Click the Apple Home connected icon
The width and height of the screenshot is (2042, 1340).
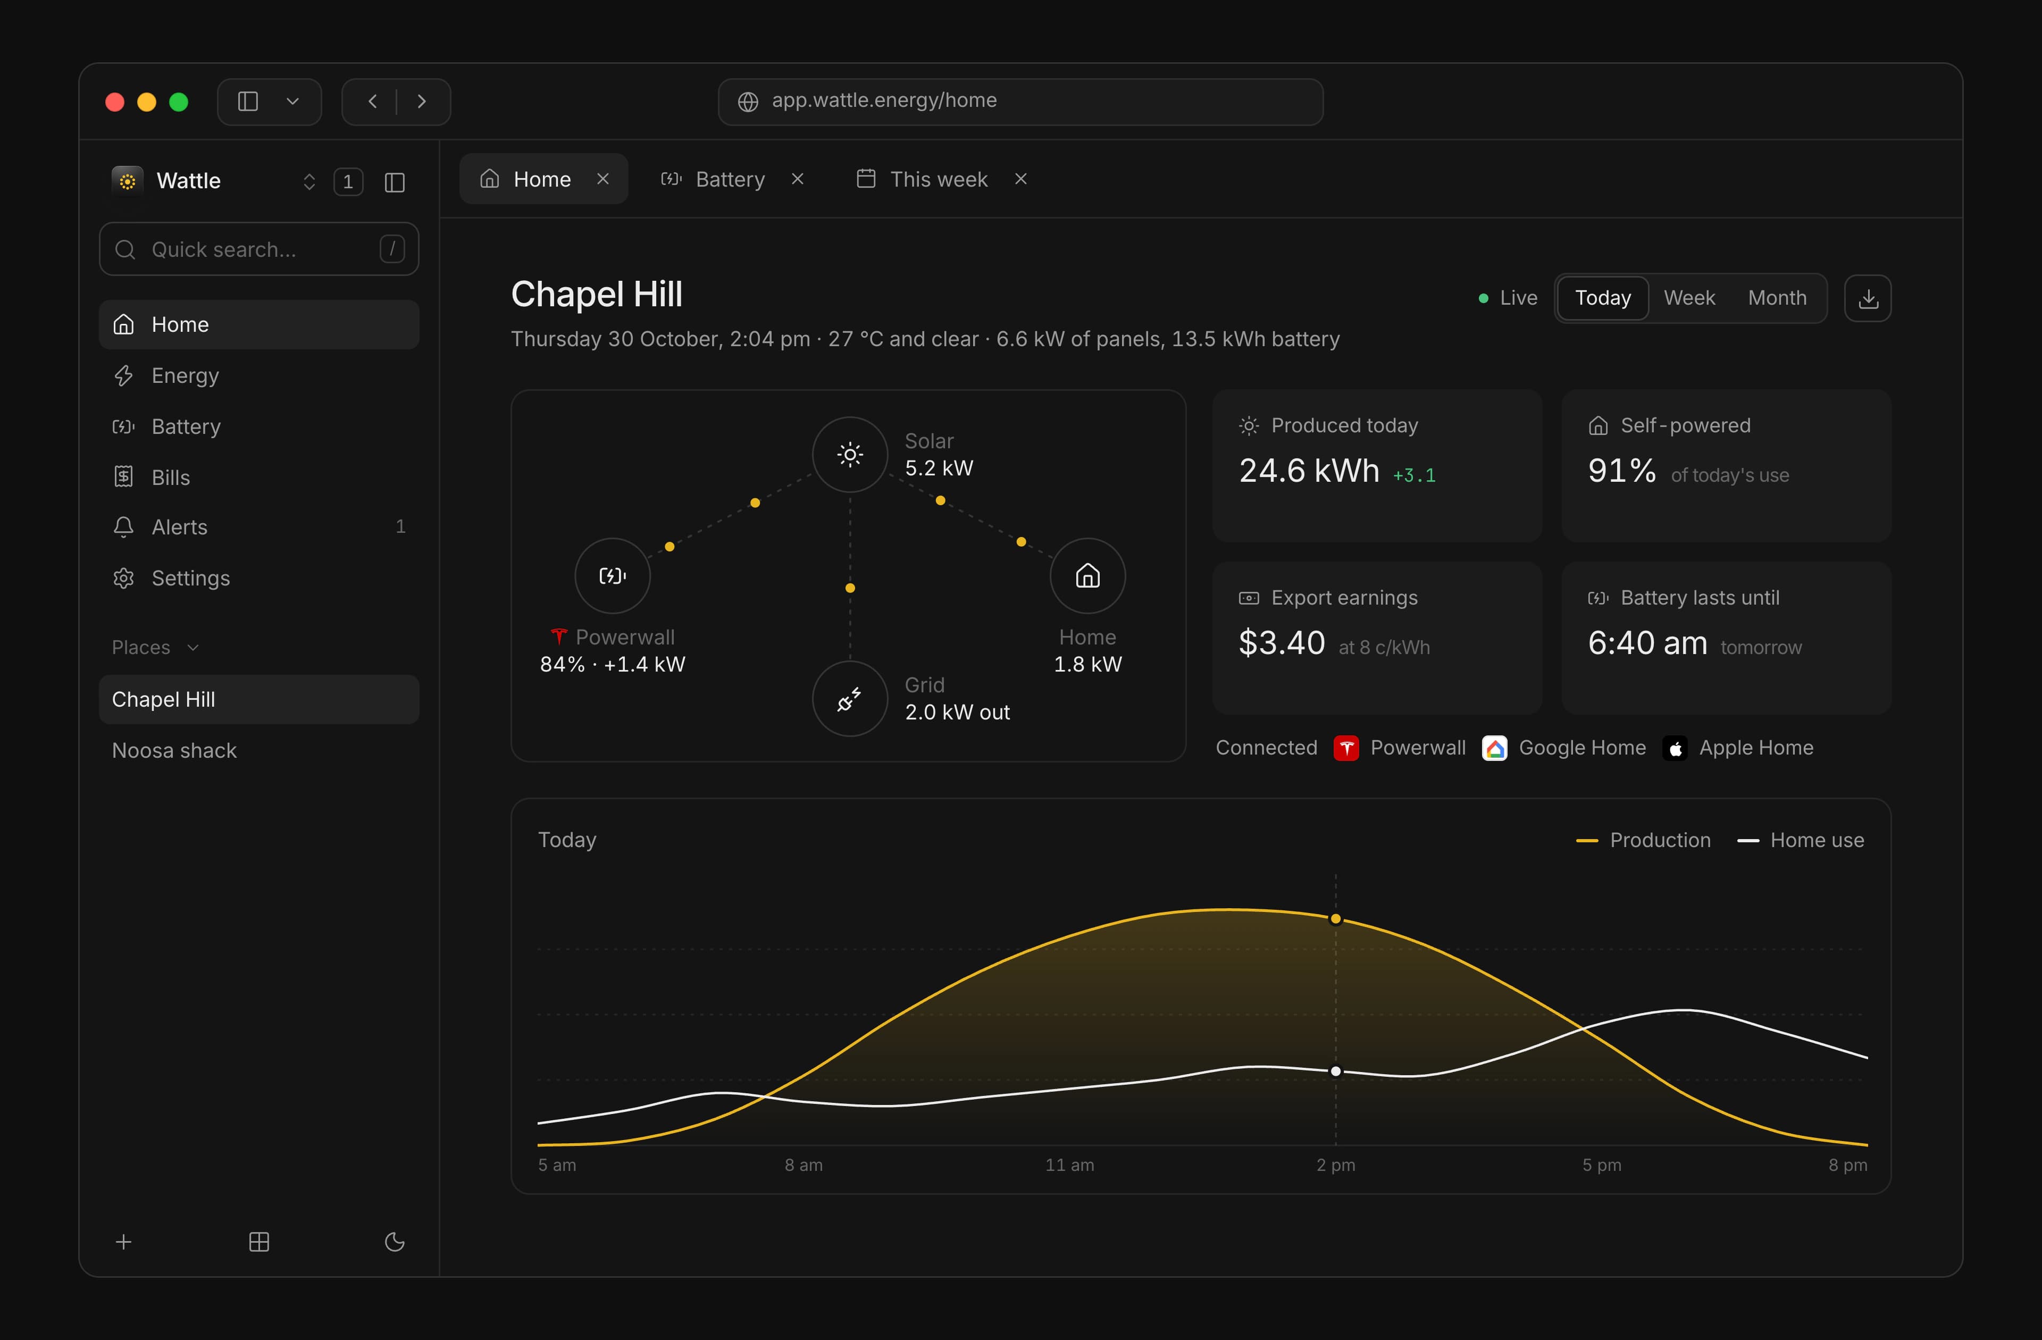1675,748
